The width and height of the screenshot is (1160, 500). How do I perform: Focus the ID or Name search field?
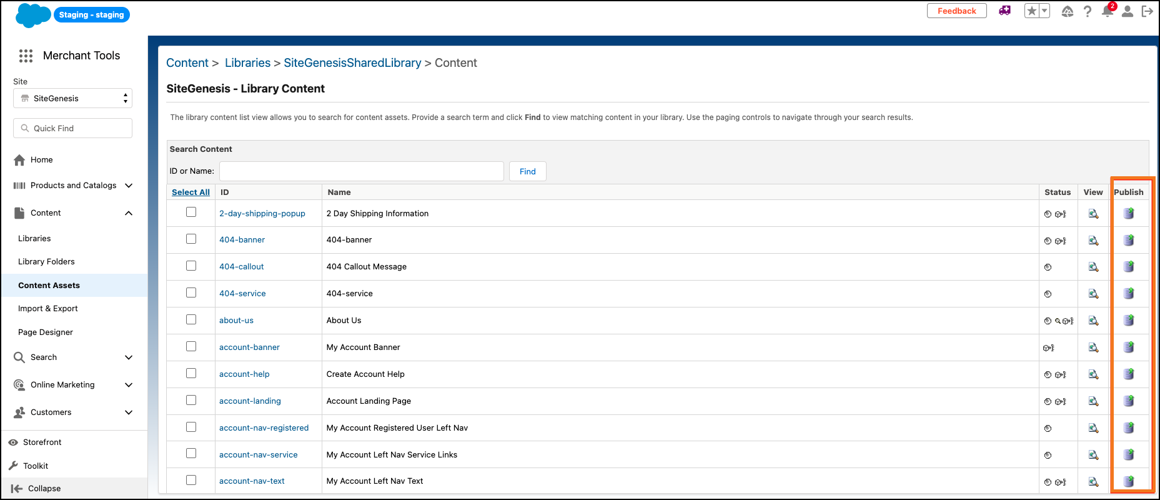pyautogui.click(x=362, y=171)
